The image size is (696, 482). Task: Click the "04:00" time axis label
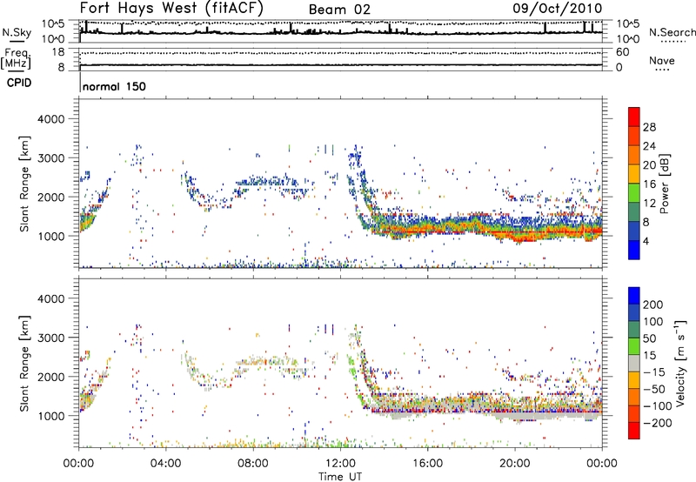165,464
